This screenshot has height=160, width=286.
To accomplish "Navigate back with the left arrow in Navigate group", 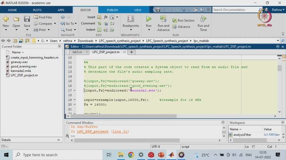I will (63, 17).
